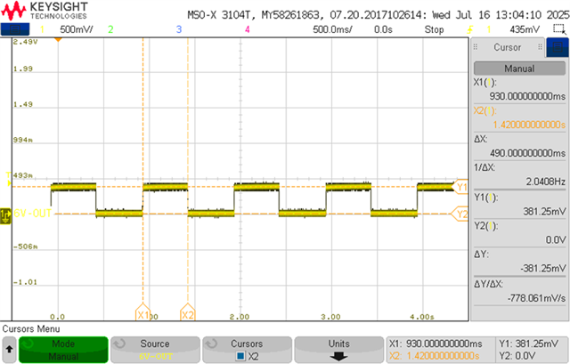The image size is (570, 364).
Task: Click the X2 cursor marker at graph bottom
Action: [x=188, y=312]
